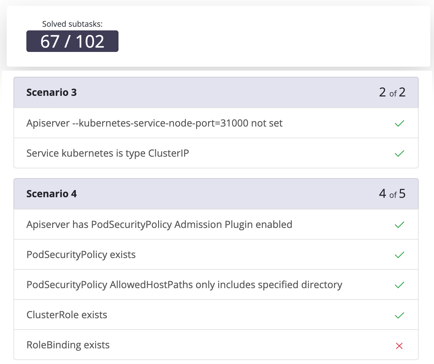
Task: Click checkmark for PodSecurityPolicy Admission Plugin row
Action: [399, 225]
